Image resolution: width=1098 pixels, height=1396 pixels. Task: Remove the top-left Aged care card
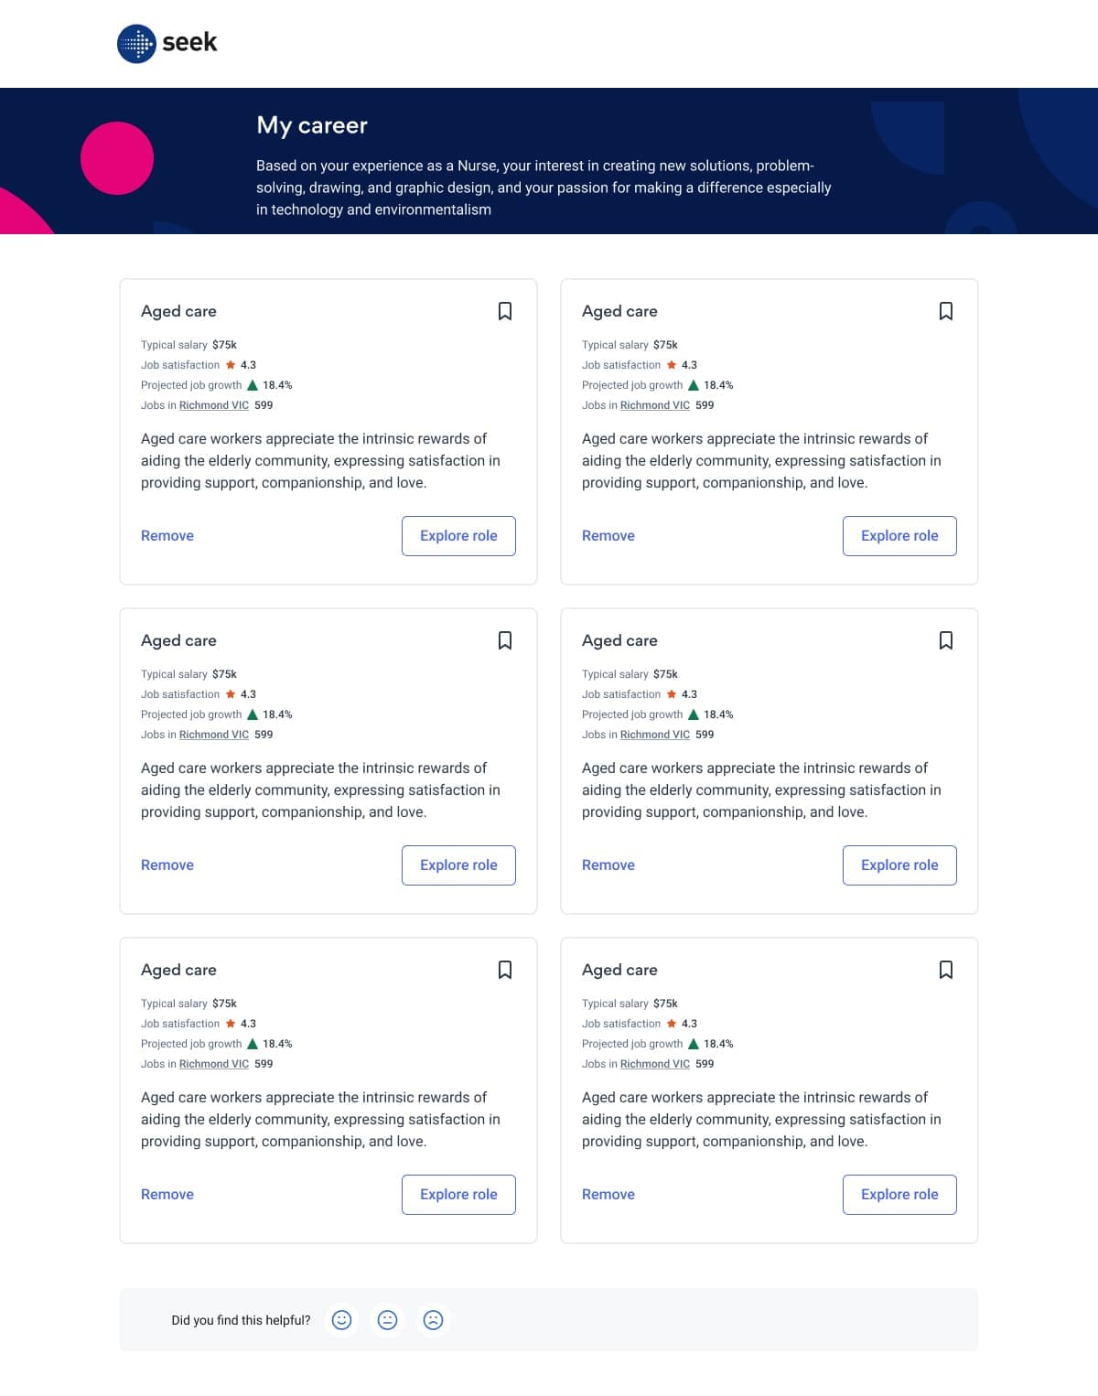pos(167,536)
